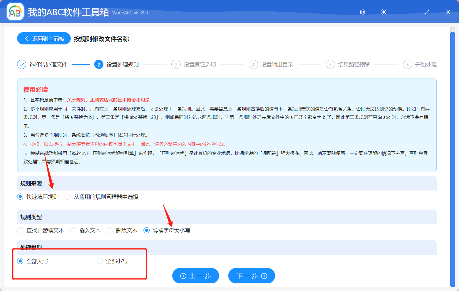
Task: Choose 从通用的规则管理器中选择 option
Action: tap(68, 197)
